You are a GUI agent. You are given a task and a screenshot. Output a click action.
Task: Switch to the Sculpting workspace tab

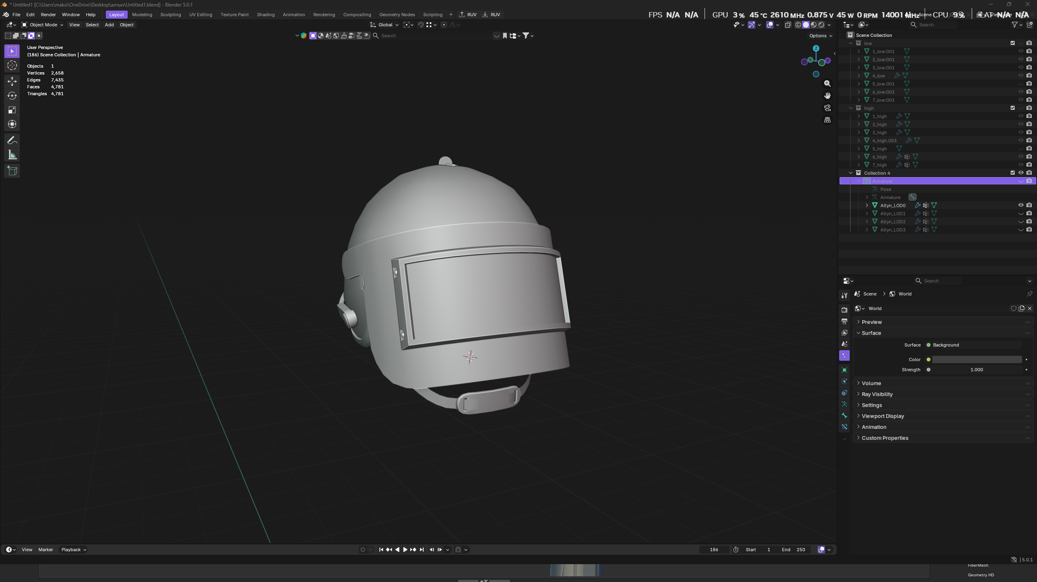(x=170, y=15)
